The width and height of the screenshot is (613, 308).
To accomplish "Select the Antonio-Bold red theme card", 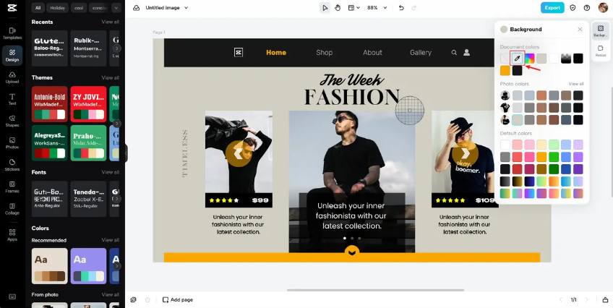I will tap(50, 104).
